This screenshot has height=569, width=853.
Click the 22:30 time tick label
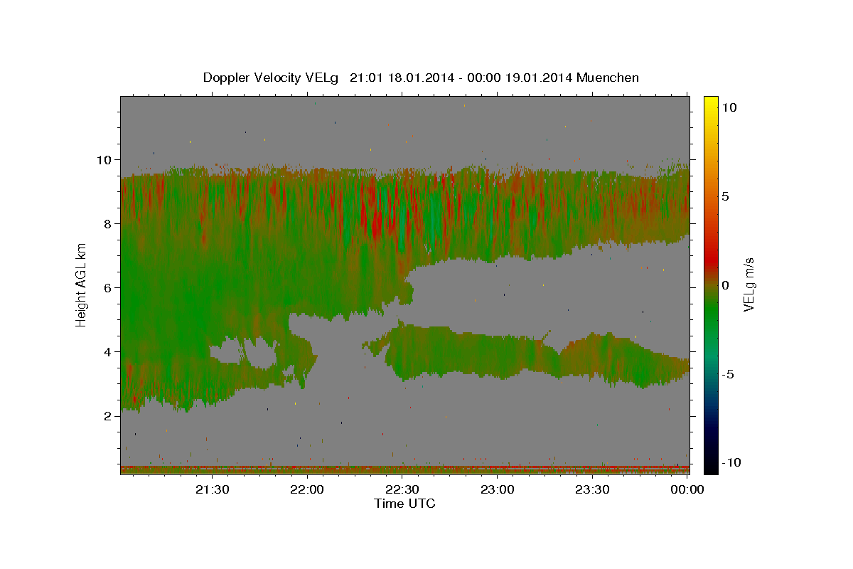point(402,489)
